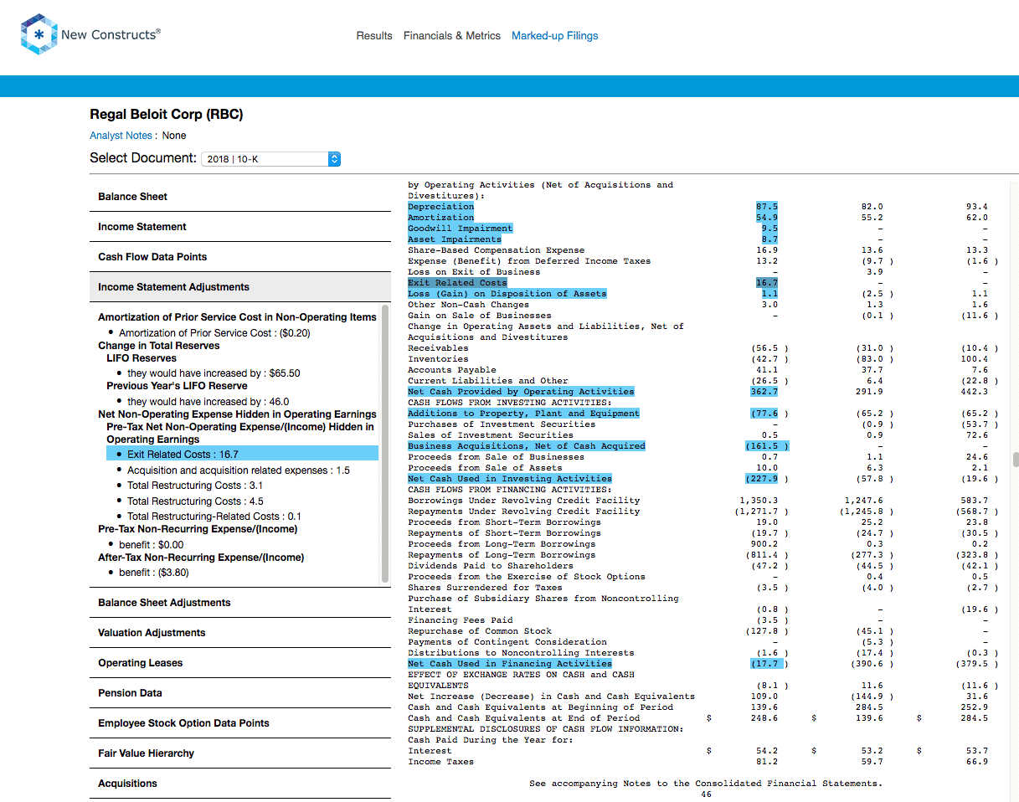
Task: Collapse the Income Statement Adjustments section
Action: [240, 287]
